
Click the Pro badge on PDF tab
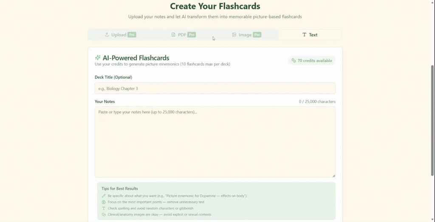tap(192, 35)
